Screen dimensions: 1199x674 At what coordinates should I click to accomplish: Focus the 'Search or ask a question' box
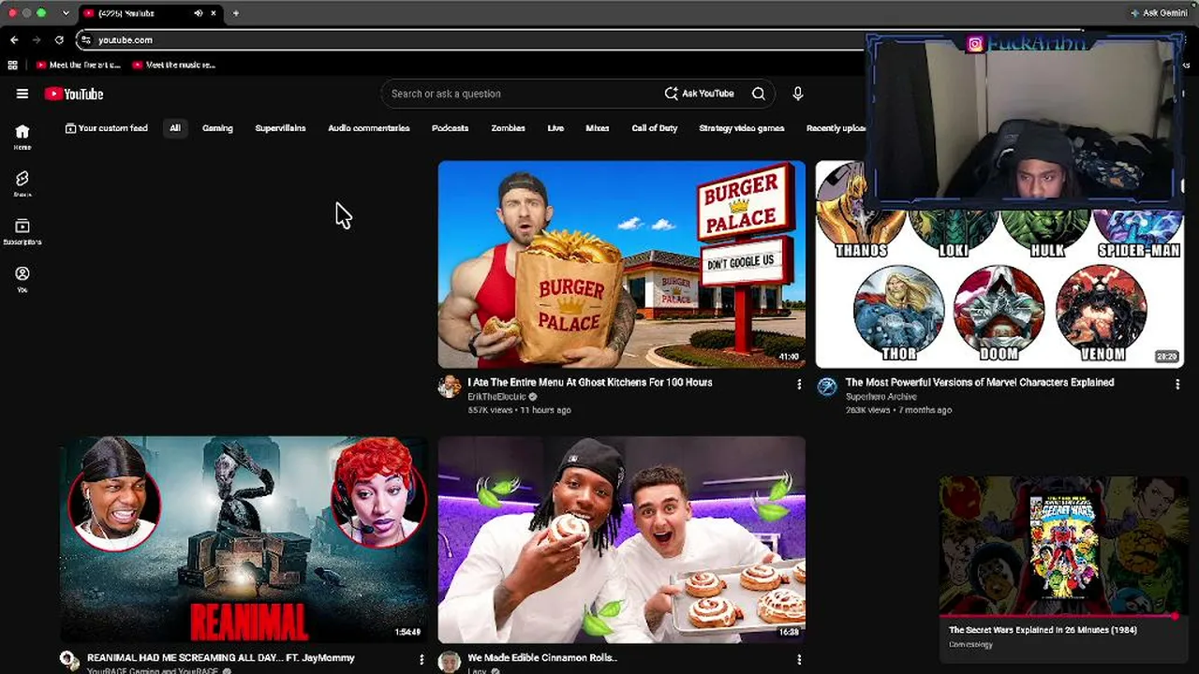click(520, 94)
